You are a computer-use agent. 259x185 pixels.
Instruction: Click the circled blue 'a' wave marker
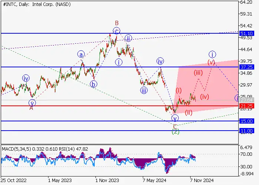(x=81, y=54)
